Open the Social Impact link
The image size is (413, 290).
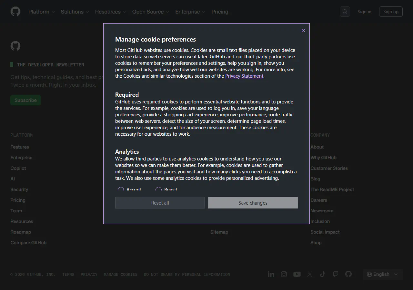tap(325, 232)
